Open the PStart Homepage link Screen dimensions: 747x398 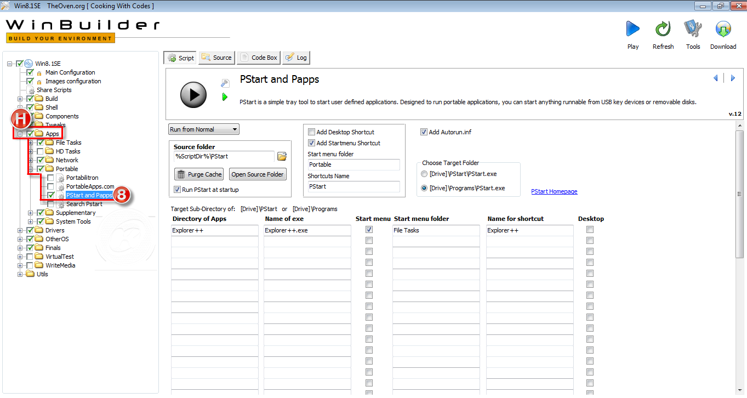(554, 191)
